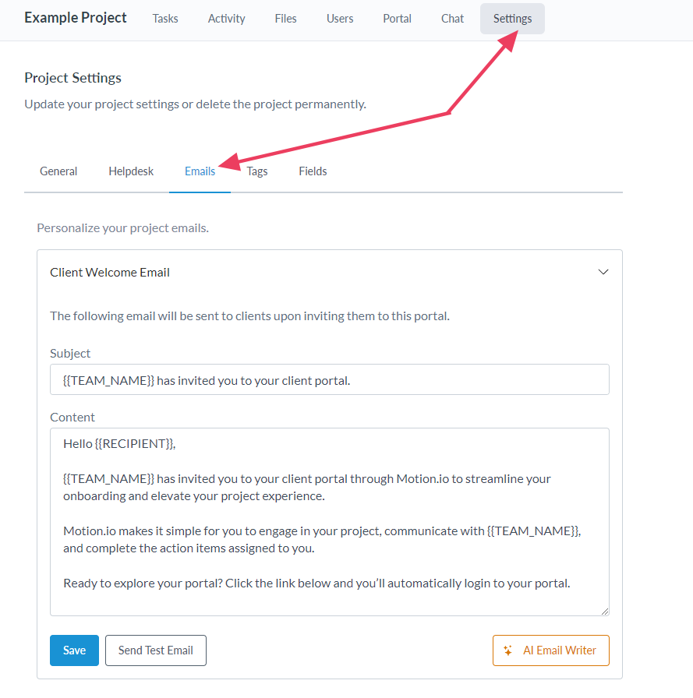Select the Emails settings sub-tab
The image size is (693, 698).
pos(200,171)
